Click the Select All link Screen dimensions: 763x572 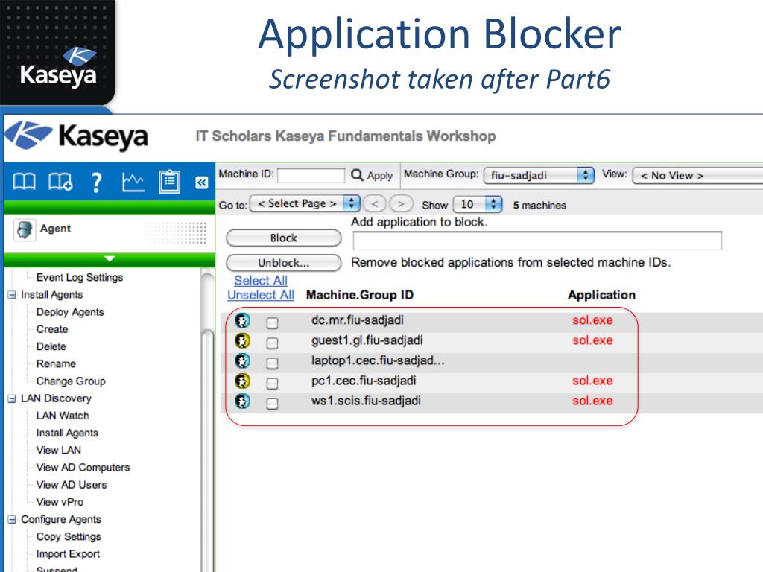[261, 281]
